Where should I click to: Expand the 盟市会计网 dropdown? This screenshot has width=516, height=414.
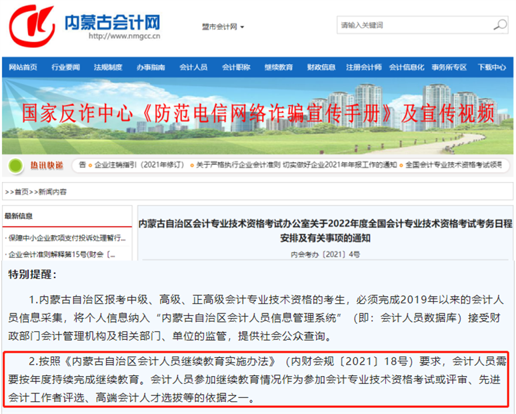[223, 27]
